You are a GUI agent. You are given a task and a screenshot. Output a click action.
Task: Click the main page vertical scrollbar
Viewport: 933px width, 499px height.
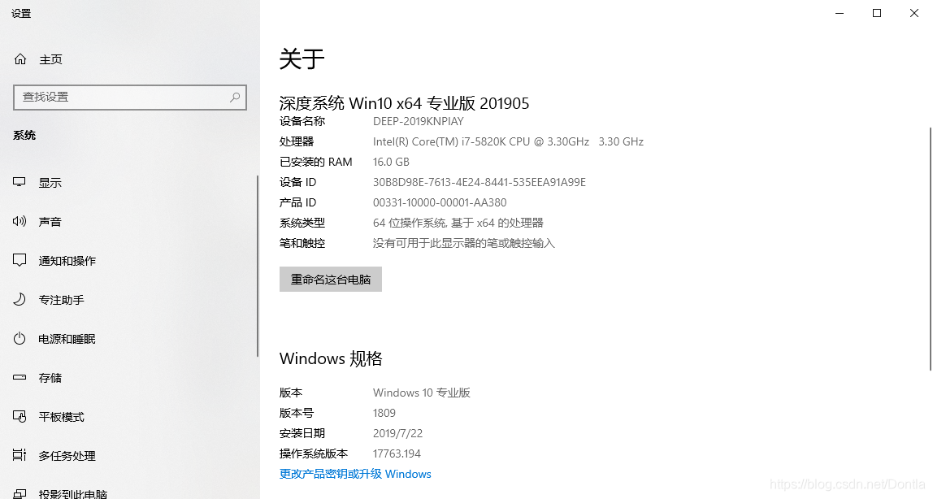(930, 249)
